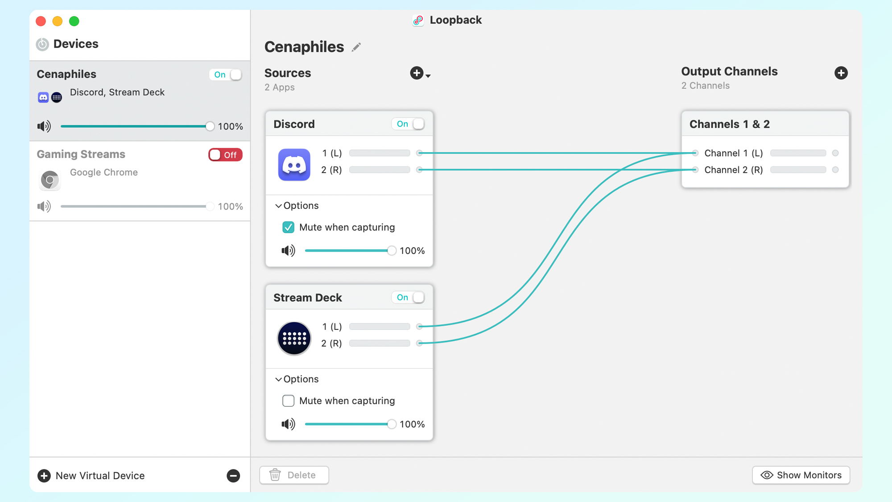Viewport: 892px width, 502px height.
Task: Select the Gaming Streams device in sidebar
Action: [140, 181]
